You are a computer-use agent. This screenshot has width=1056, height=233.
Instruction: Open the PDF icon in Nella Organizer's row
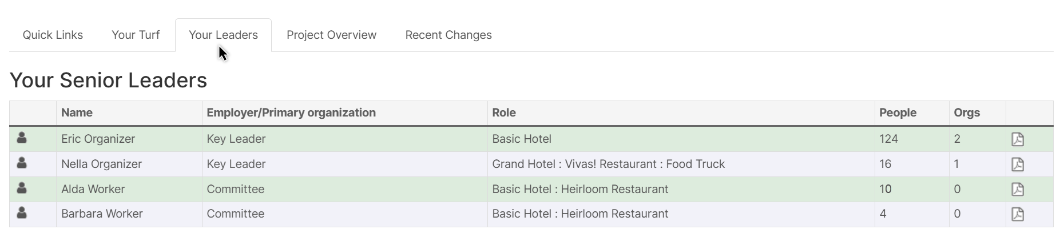tap(1017, 164)
